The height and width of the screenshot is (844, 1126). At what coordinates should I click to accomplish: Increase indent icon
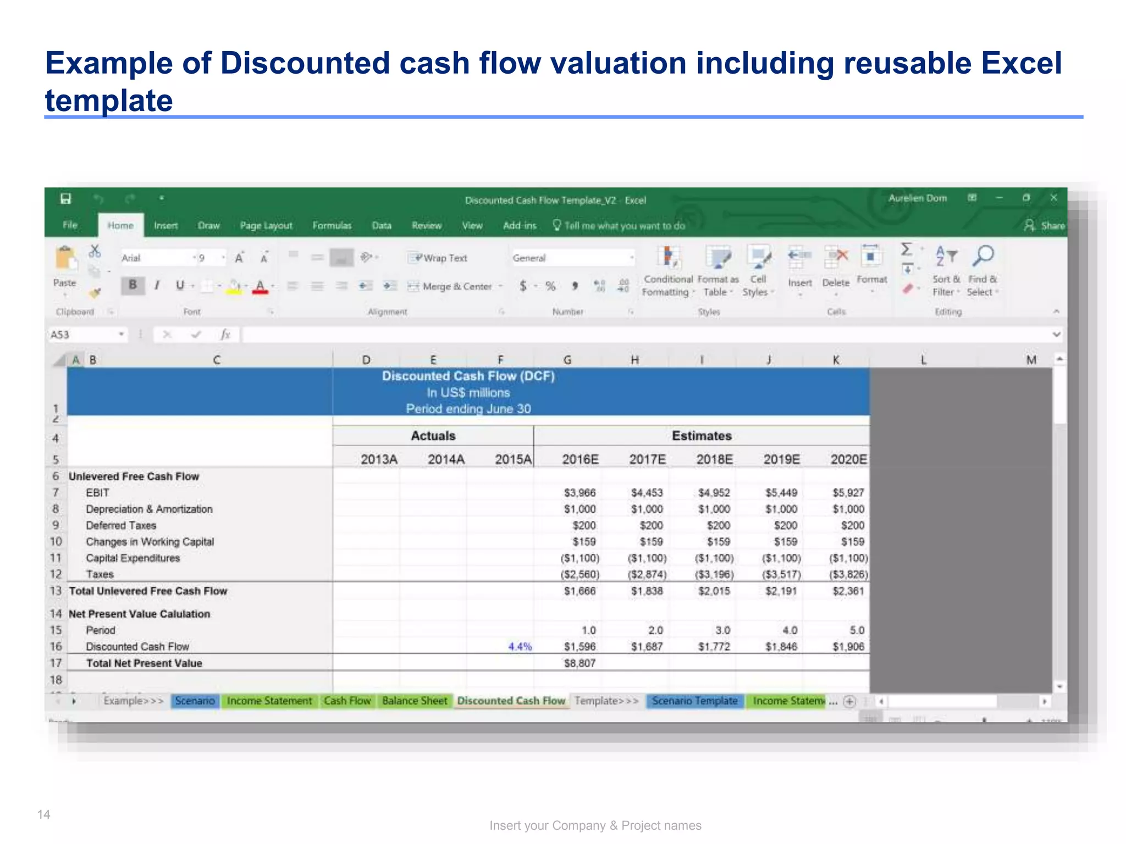tap(389, 286)
